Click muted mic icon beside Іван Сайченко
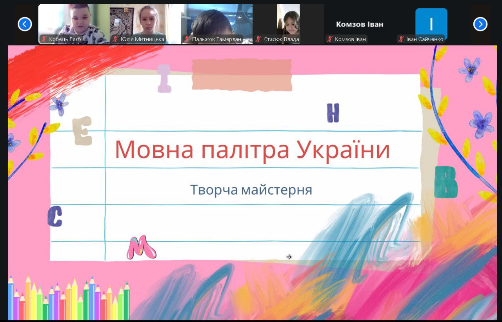Screen dimensions: 502x322 pyautogui.click(x=401, y=39)
